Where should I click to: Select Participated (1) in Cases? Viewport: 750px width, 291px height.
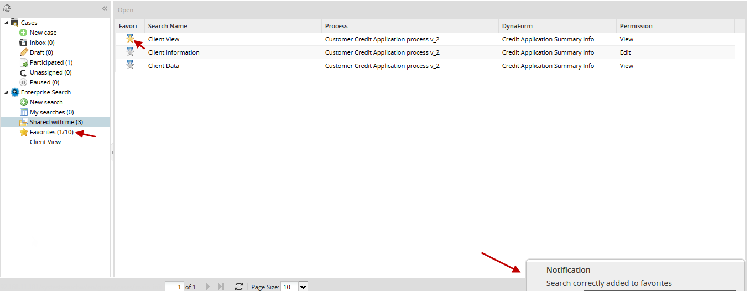[51, 62]
